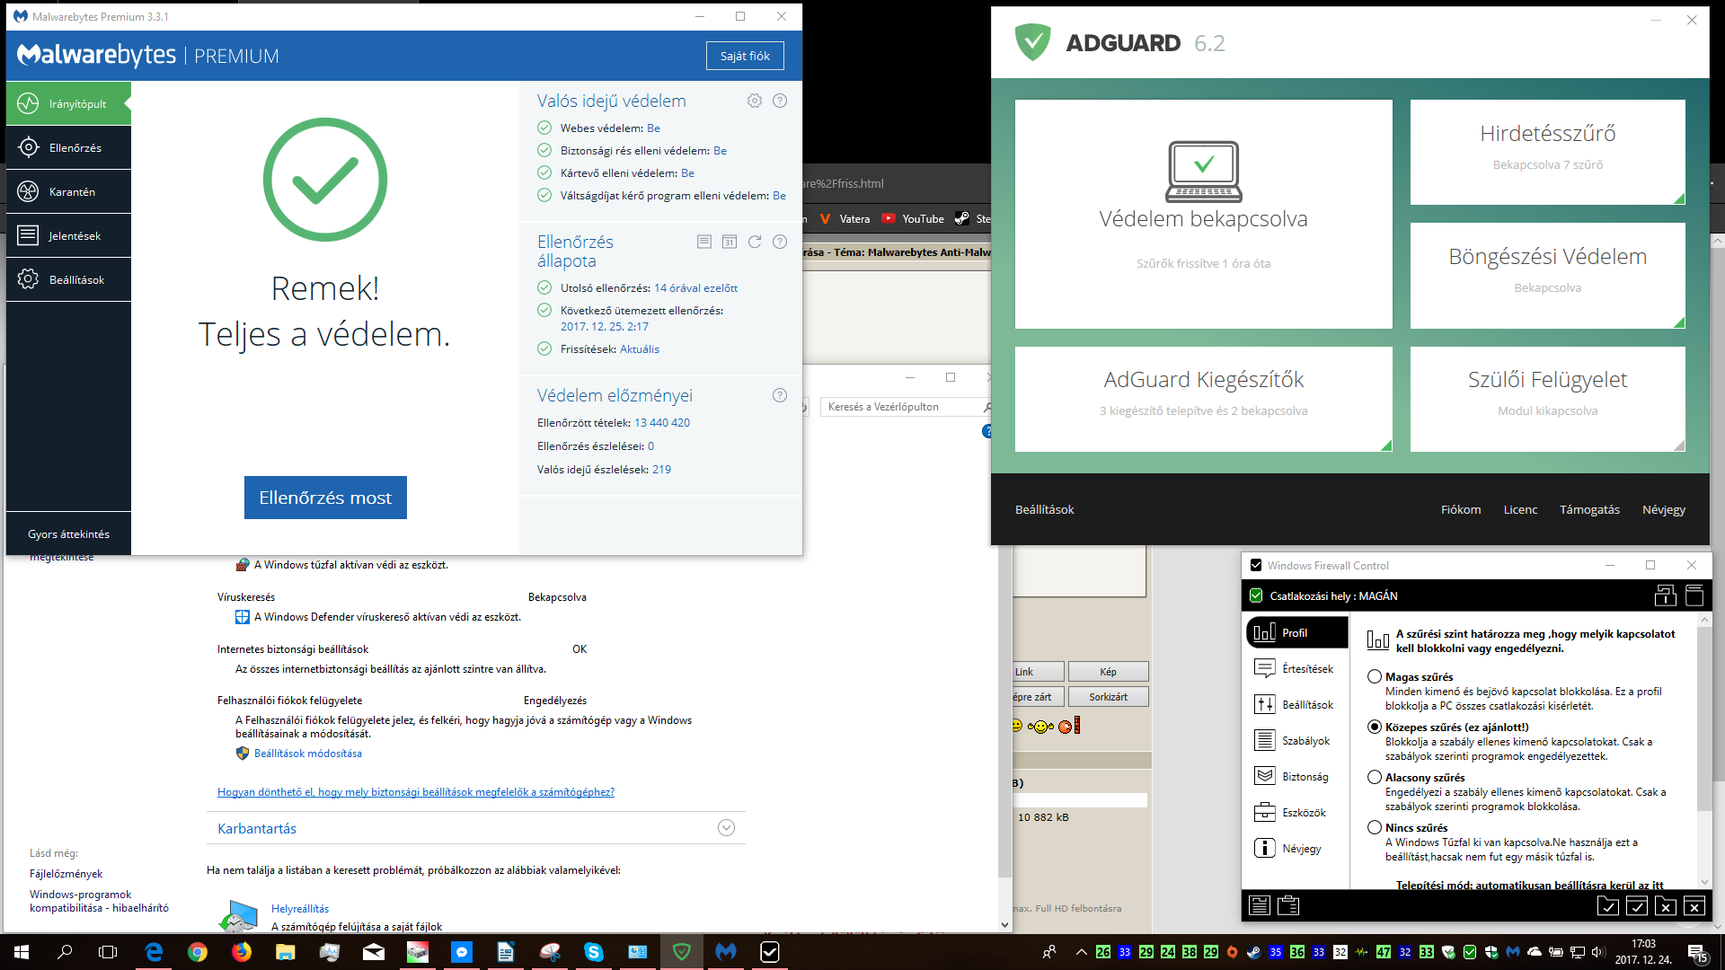Image resolution: width=1725 pixels, height=970 pixels.
Task: Show hidden system tray icons
Action: click(1081, 952)
